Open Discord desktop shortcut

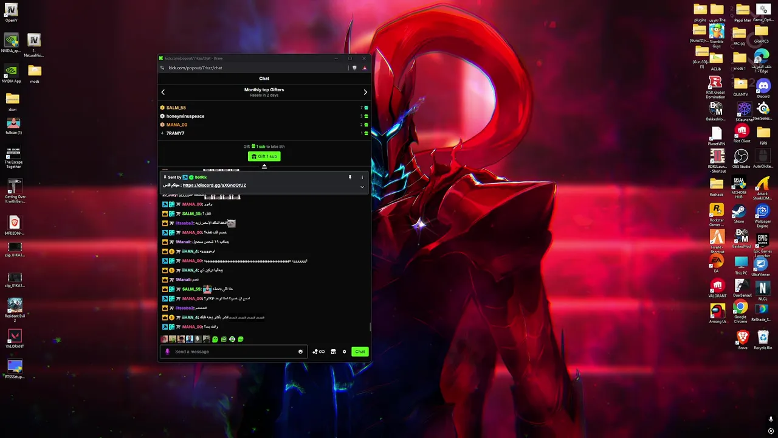point(763,89)
